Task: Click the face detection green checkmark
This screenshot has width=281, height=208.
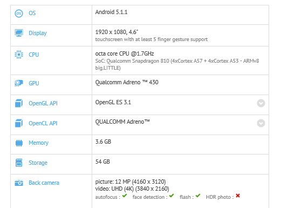Action: 172,196
